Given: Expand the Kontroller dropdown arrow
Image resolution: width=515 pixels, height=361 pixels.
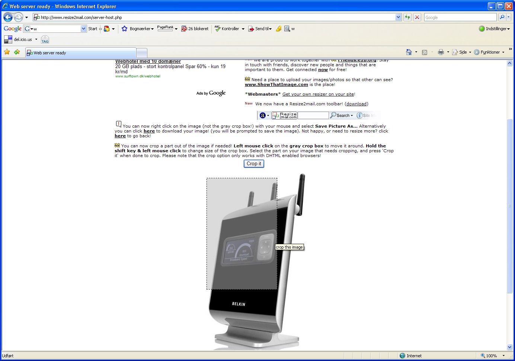Looking at the screenshot, I should click(243, 29).
